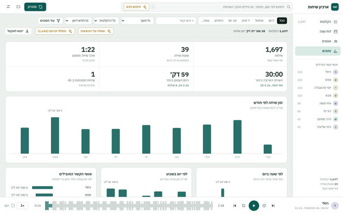Click the skip forward seconds icon
Image resolution: width=343 pixels, height=214 pixels.
264,206
